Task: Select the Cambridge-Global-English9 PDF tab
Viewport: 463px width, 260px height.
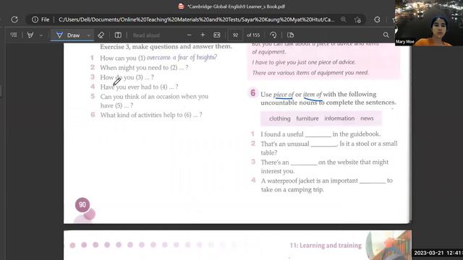Action: tap(232, 6)
